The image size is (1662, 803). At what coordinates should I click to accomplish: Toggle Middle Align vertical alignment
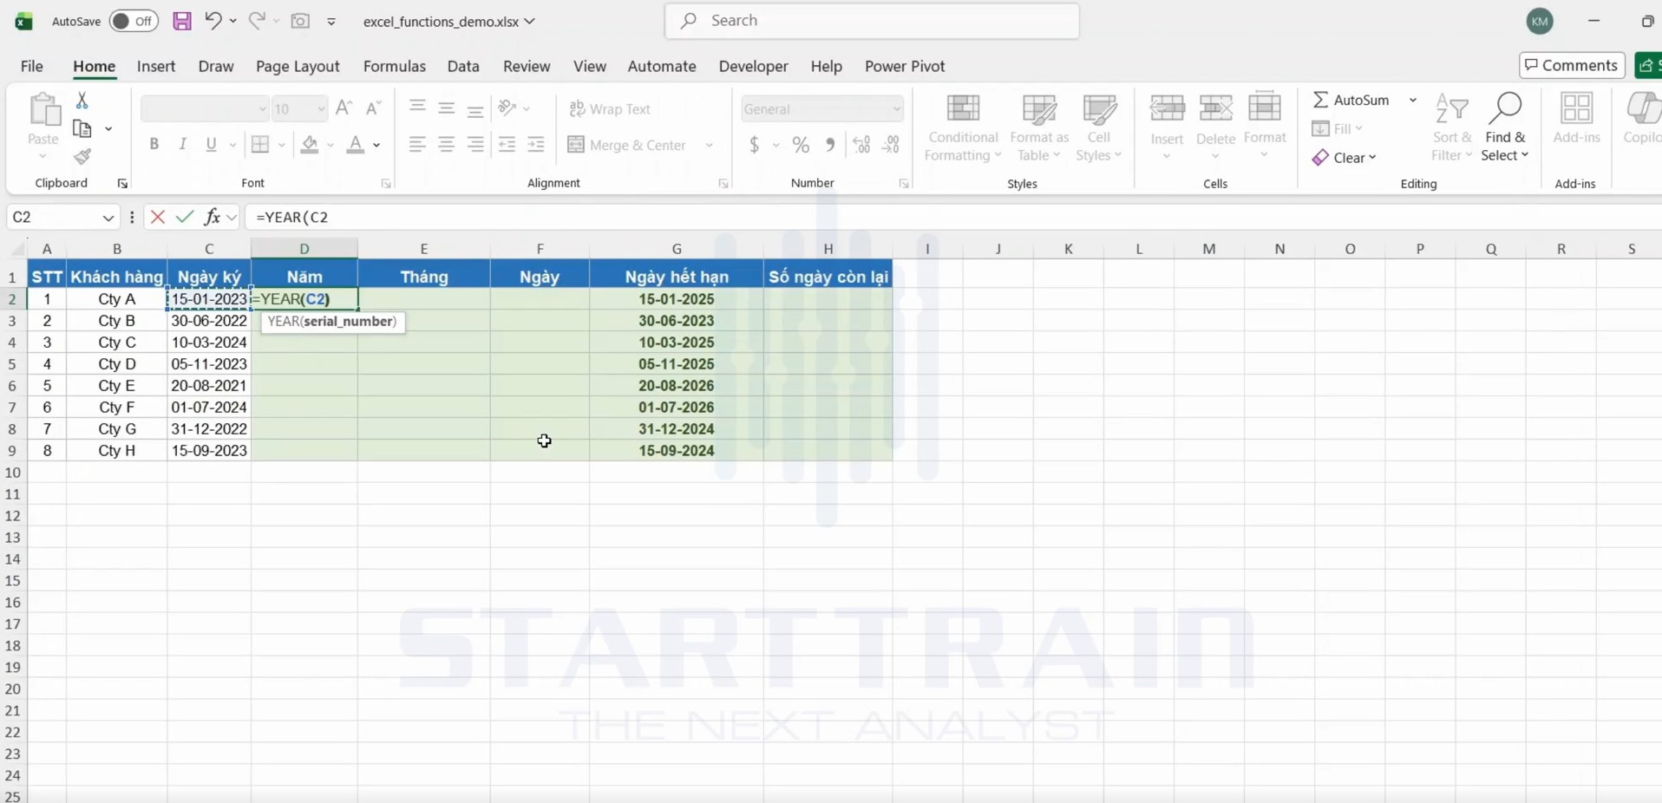tap(446, 108)
